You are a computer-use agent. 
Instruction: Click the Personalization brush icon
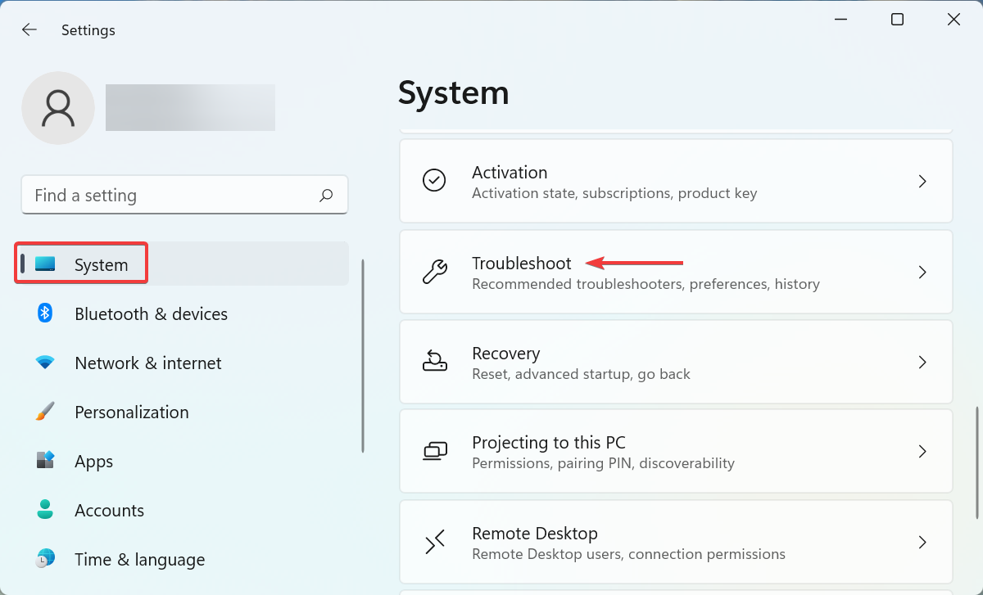[44, 412]
